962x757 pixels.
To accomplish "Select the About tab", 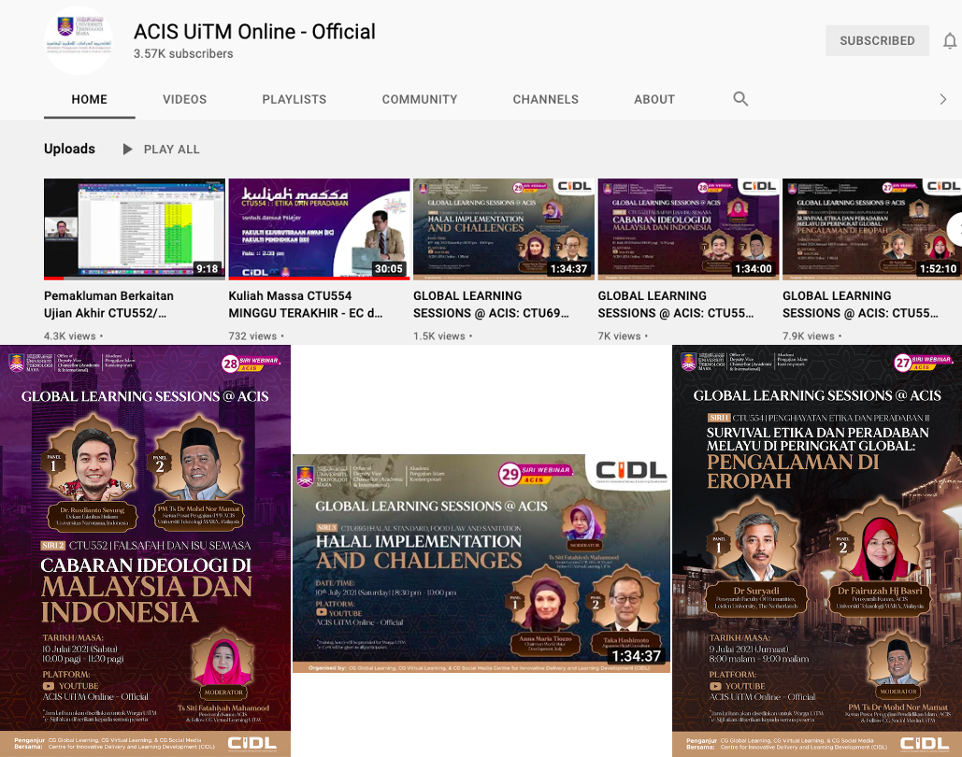I will 654,99.
